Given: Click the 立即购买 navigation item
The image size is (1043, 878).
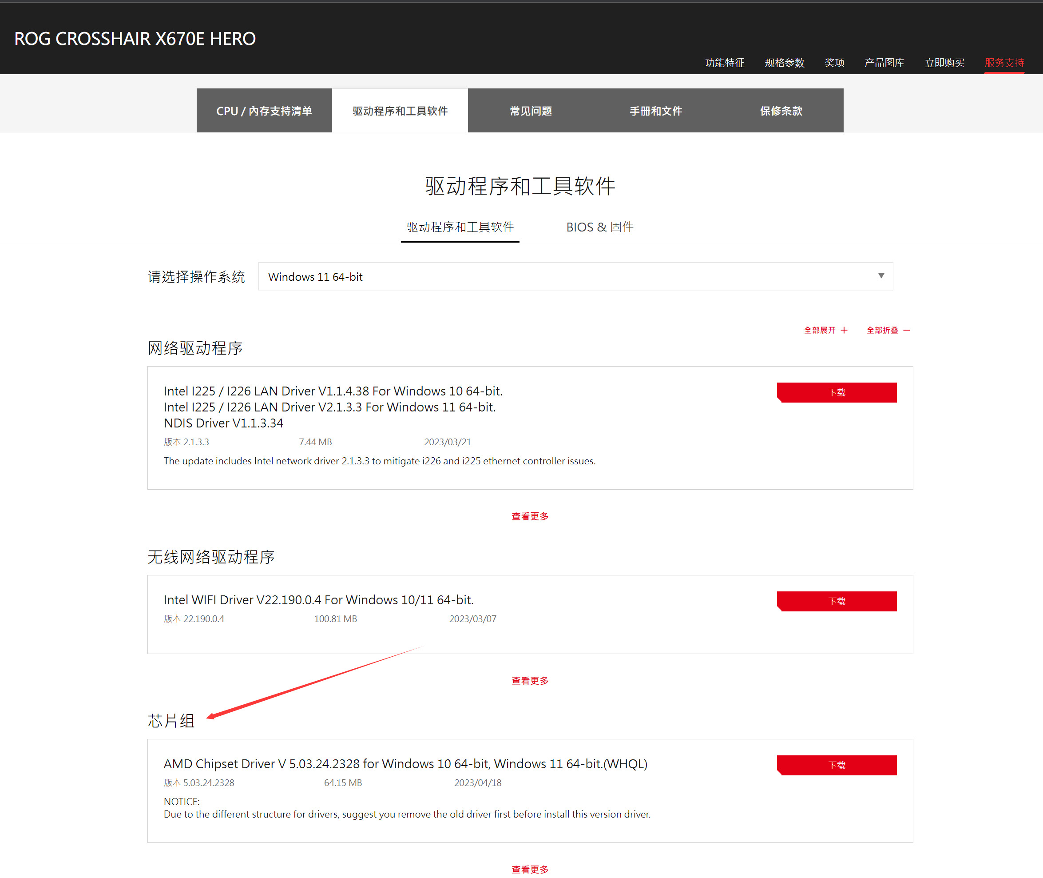Looking at the screenshot, I should tap(944, 63).
